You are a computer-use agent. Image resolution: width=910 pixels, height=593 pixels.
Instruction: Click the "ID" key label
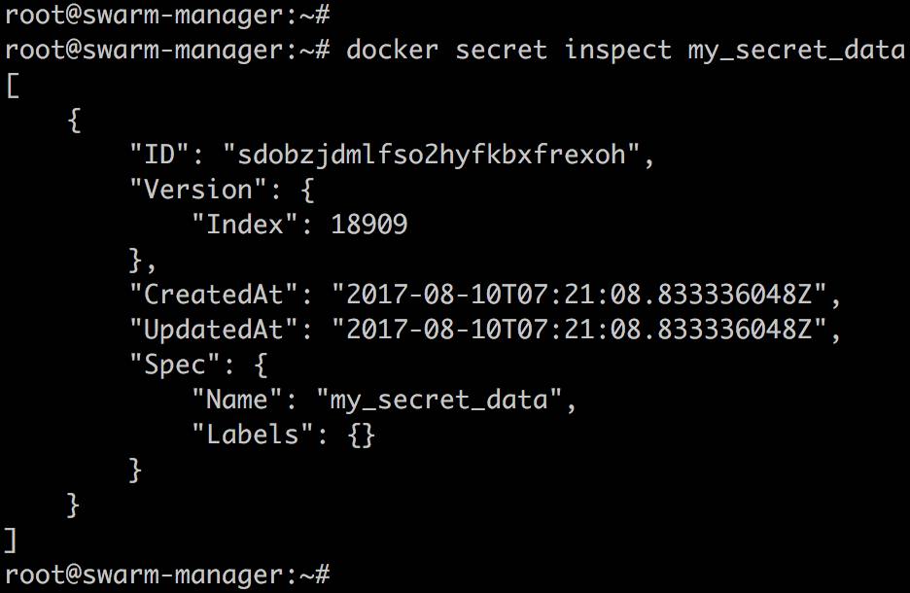pyautogui.click(x=159, y=155)
